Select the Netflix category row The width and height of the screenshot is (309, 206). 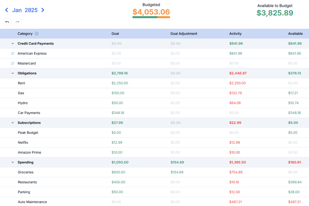pos(23,143)
